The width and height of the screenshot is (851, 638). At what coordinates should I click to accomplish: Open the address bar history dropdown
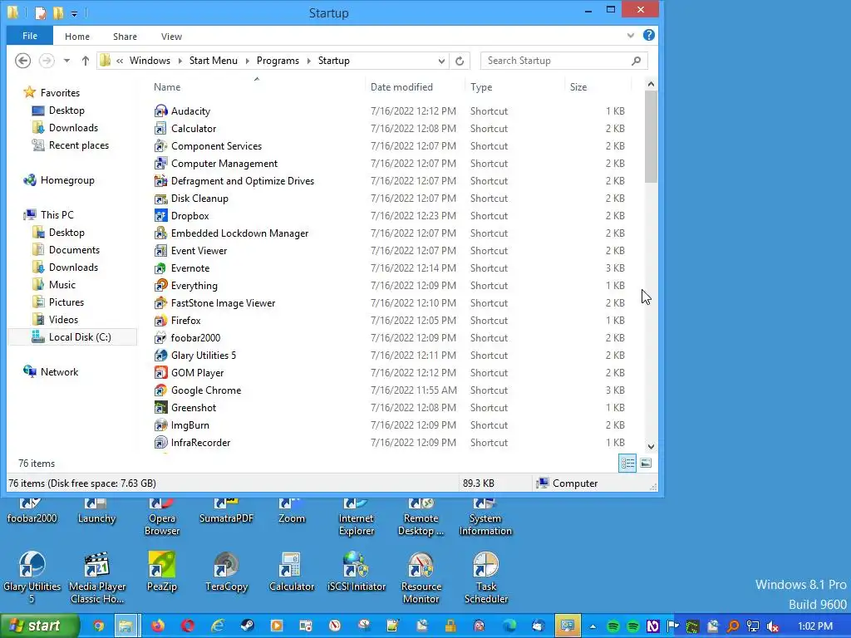[x=441, y=61]
